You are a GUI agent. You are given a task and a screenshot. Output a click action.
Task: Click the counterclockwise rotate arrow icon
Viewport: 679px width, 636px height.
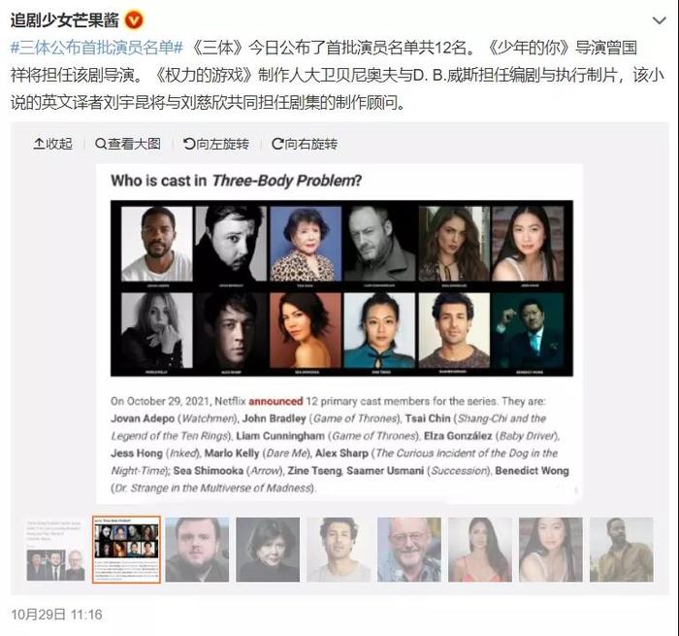(x=189, y=144)
